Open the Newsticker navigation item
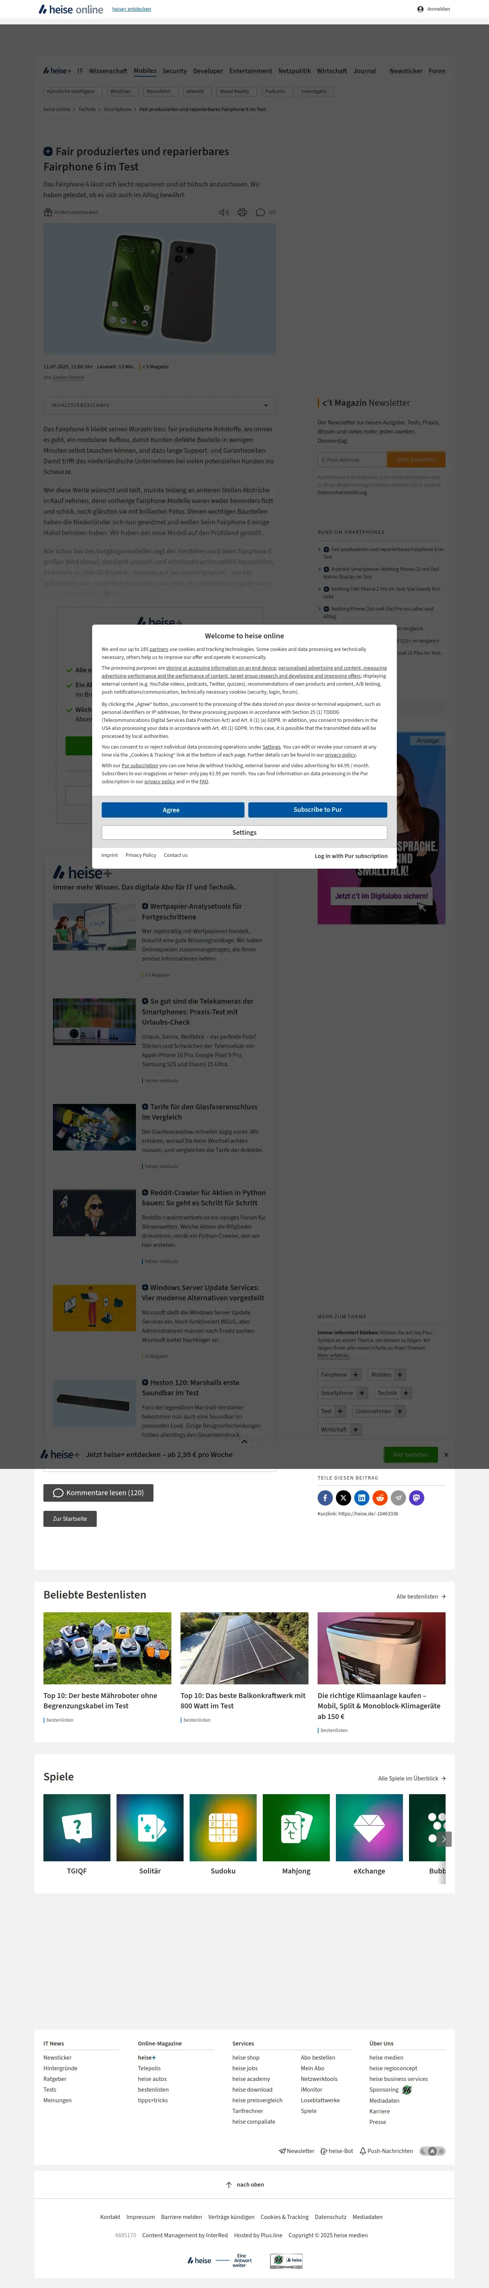This screenshot has width=489, height=2288. tap(406, 71)
